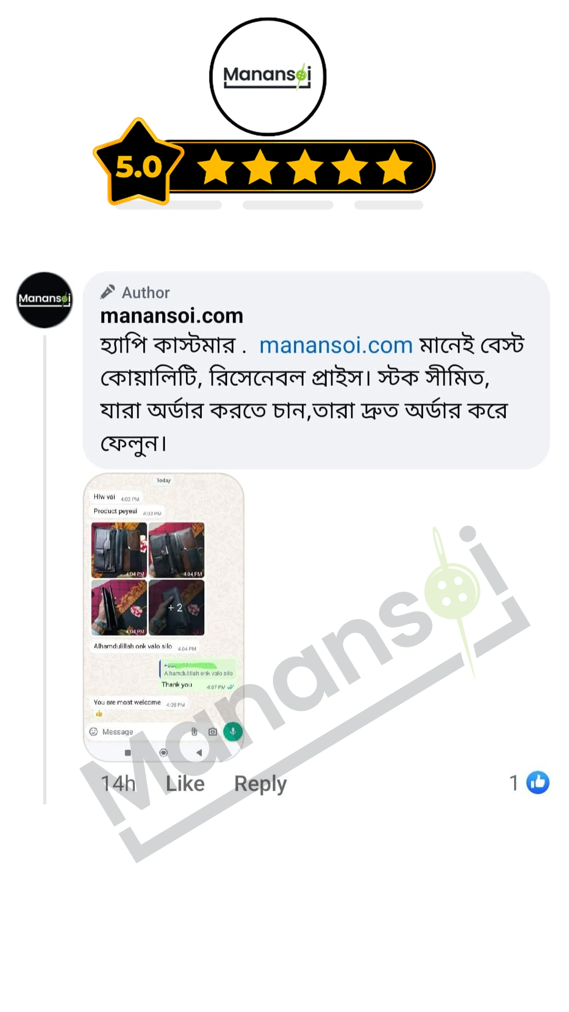The width and height of the screenshot is (569, 1012).
Task: Click the pencil Author badge icon
Action: coord(107,292)
